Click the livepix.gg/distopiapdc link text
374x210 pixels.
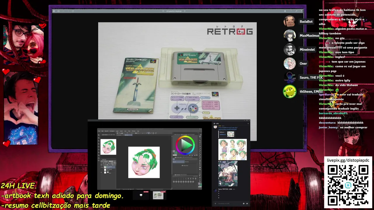(348, 160)
